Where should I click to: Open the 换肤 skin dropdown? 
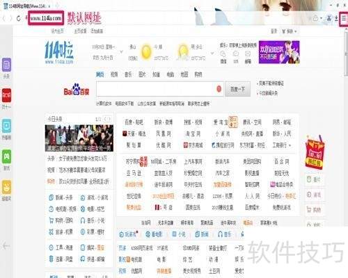(290, 31)
